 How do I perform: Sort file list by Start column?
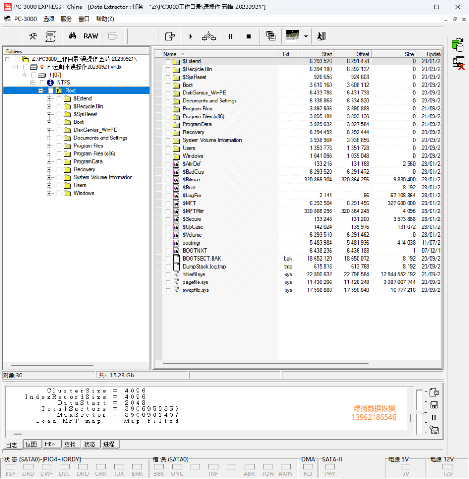[315, 54]
